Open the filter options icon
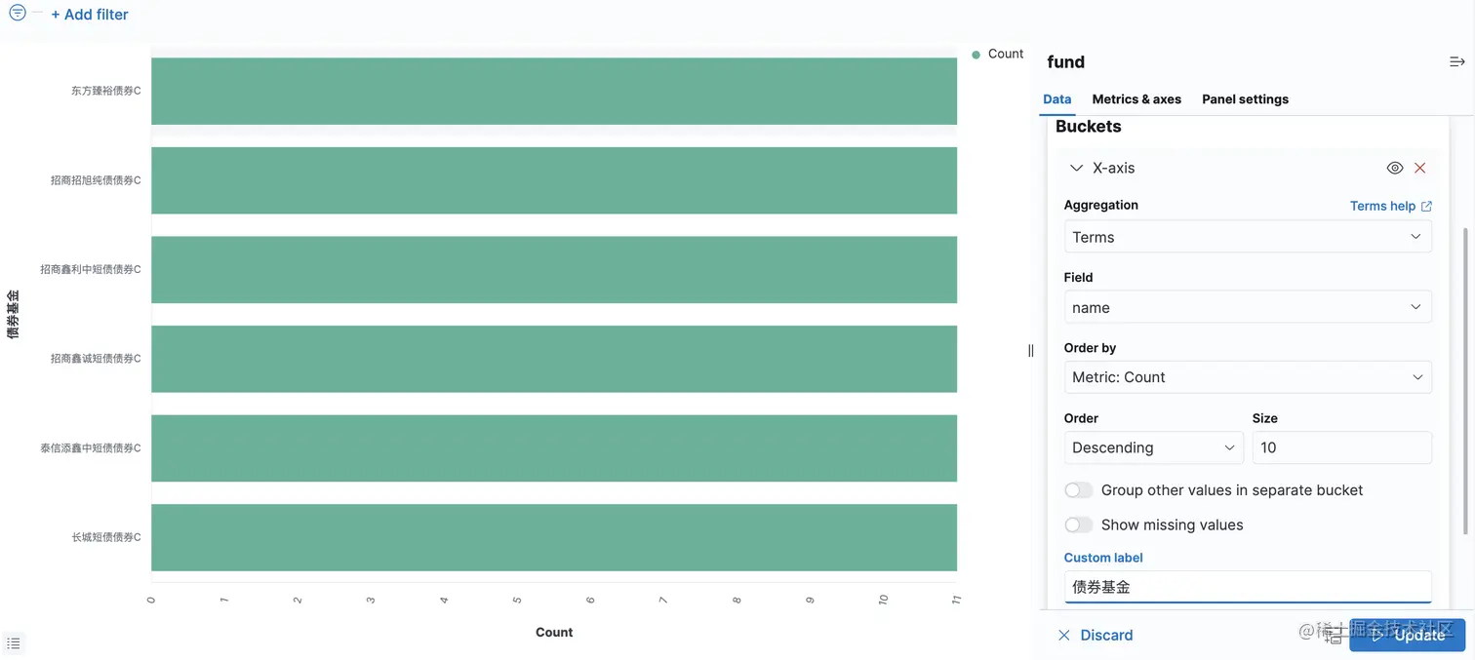 point(18,14)
